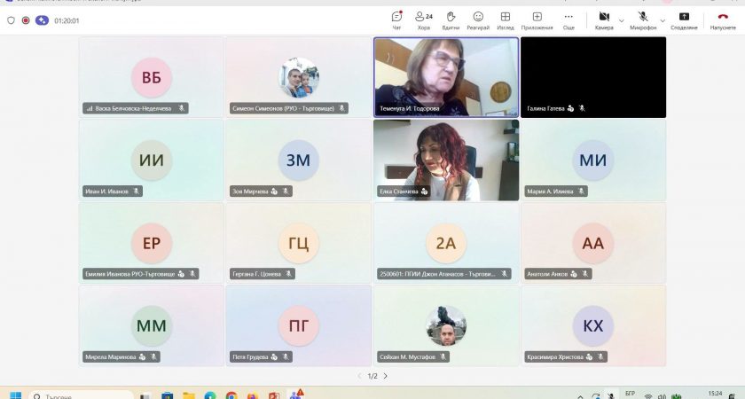
Task: Select the МИ avatar tile
Action: click(593, 160)
